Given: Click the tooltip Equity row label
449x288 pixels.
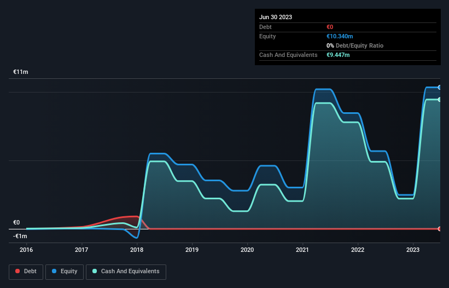Looking at the screenshot, I should pos(267,36).
